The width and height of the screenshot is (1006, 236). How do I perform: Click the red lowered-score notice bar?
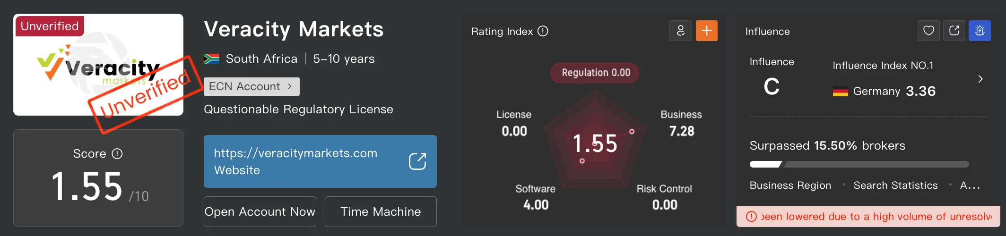tap(868, 216)
